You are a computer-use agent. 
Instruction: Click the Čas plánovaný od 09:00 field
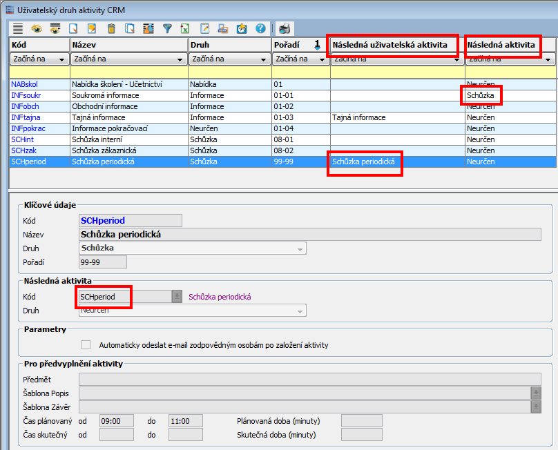(116, 421)
